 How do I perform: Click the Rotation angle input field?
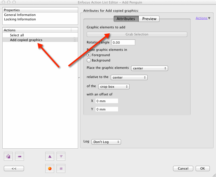[x=123, y=42]
